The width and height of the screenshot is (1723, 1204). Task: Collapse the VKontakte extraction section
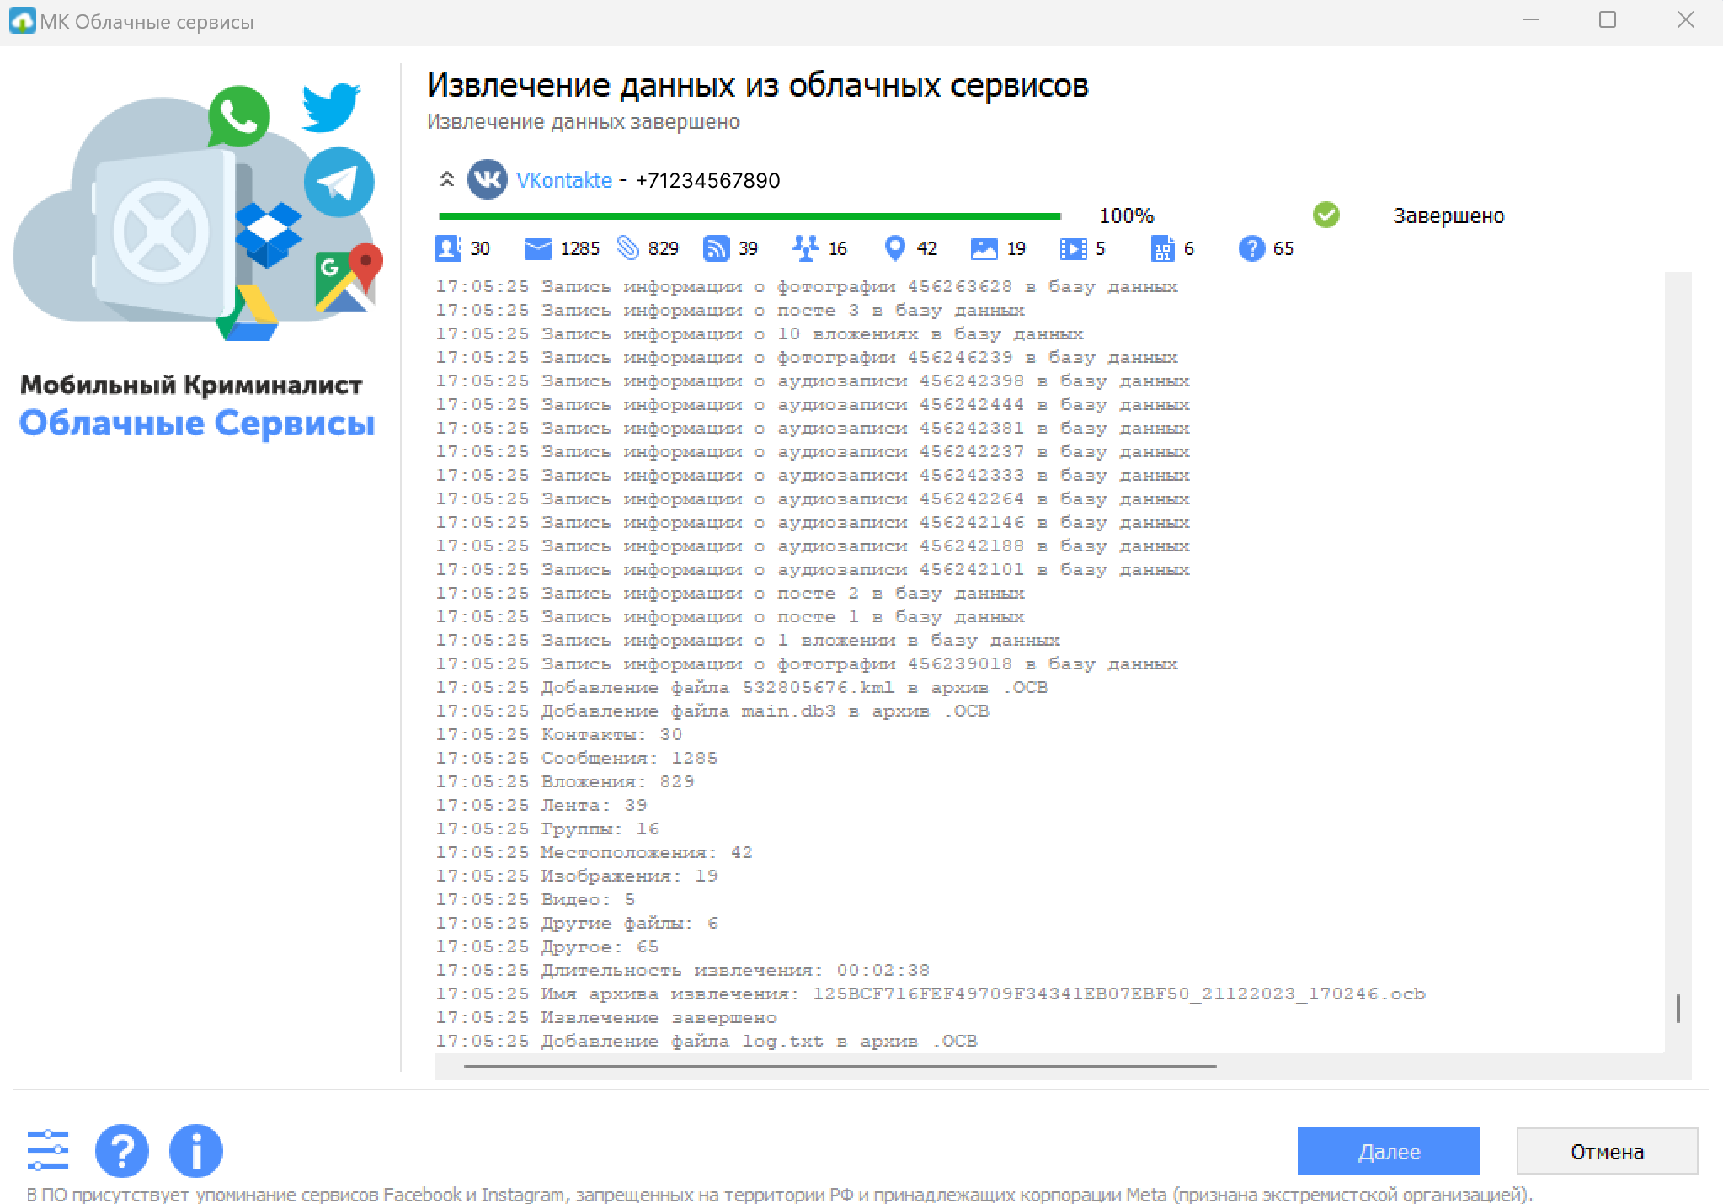click(447, 179)
